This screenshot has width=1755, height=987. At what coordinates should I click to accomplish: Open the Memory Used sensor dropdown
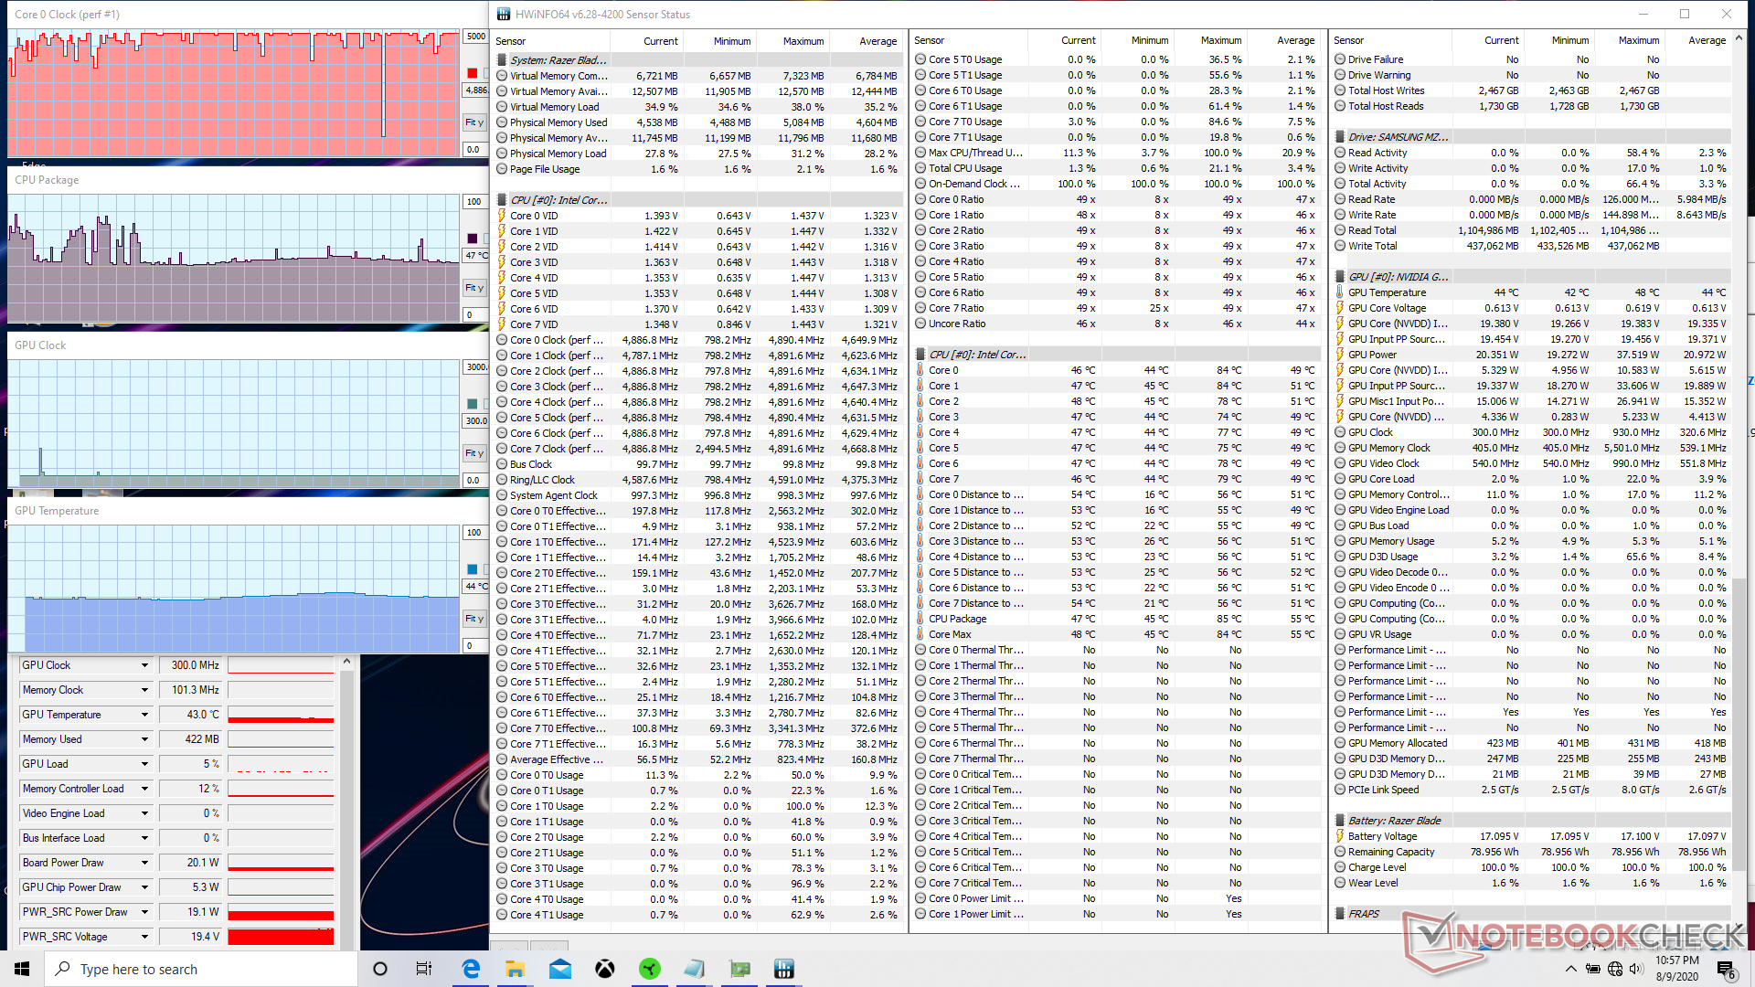[144, 739]
